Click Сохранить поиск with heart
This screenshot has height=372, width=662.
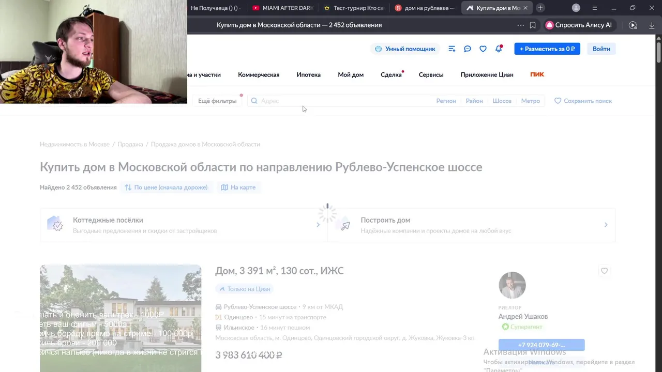pyautogui.click(x=583, y=101)
